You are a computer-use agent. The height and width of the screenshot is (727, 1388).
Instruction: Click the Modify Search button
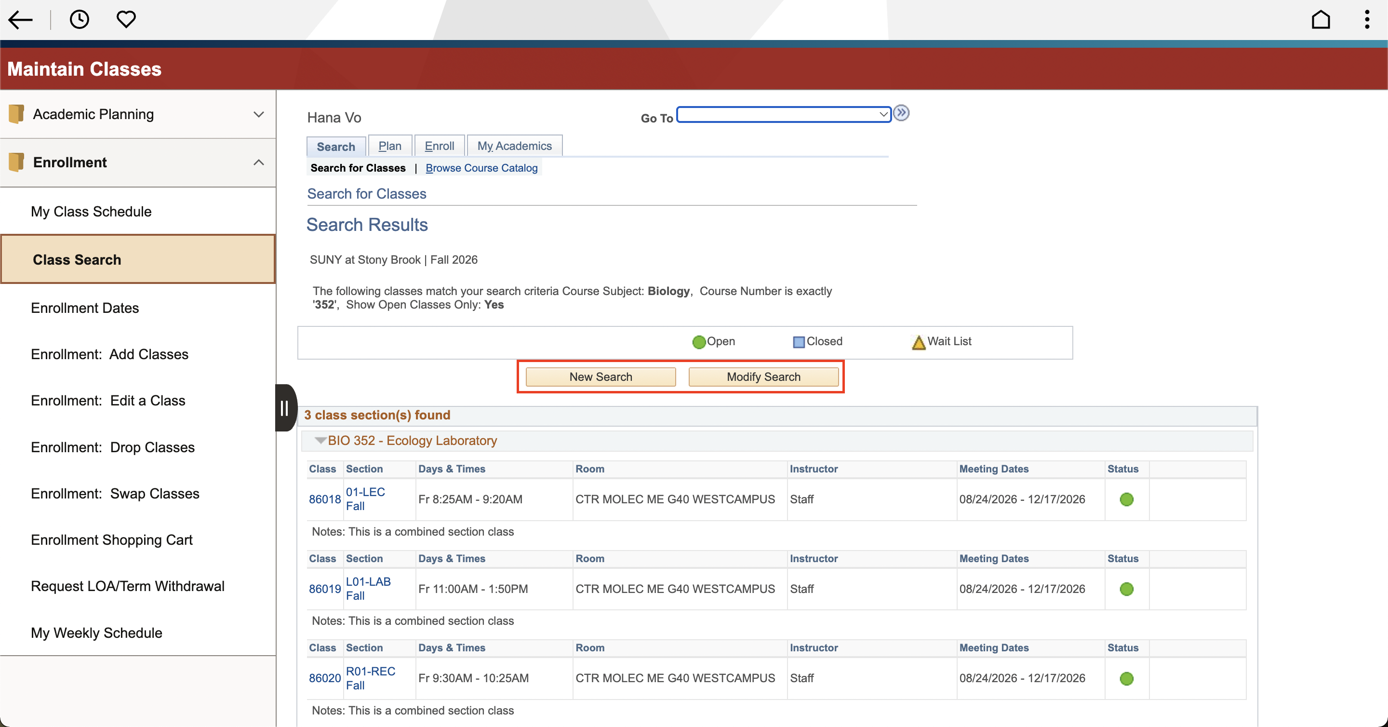pyautogui.click(x=763, y=377)
